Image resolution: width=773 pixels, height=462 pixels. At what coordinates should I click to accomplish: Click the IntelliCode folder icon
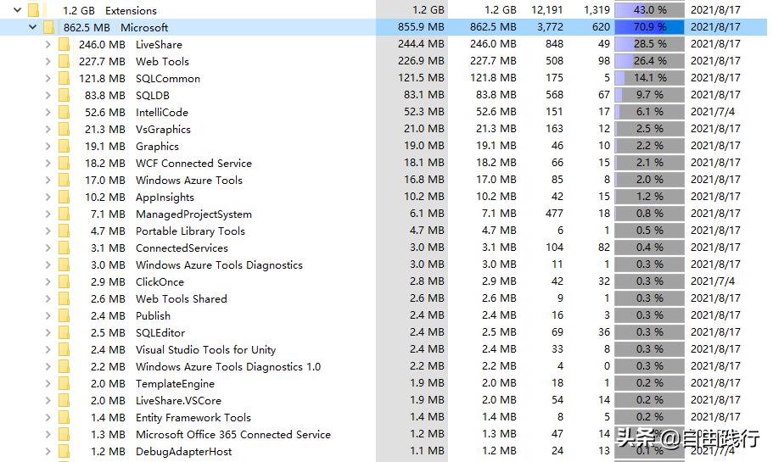(x=64, y=112)
